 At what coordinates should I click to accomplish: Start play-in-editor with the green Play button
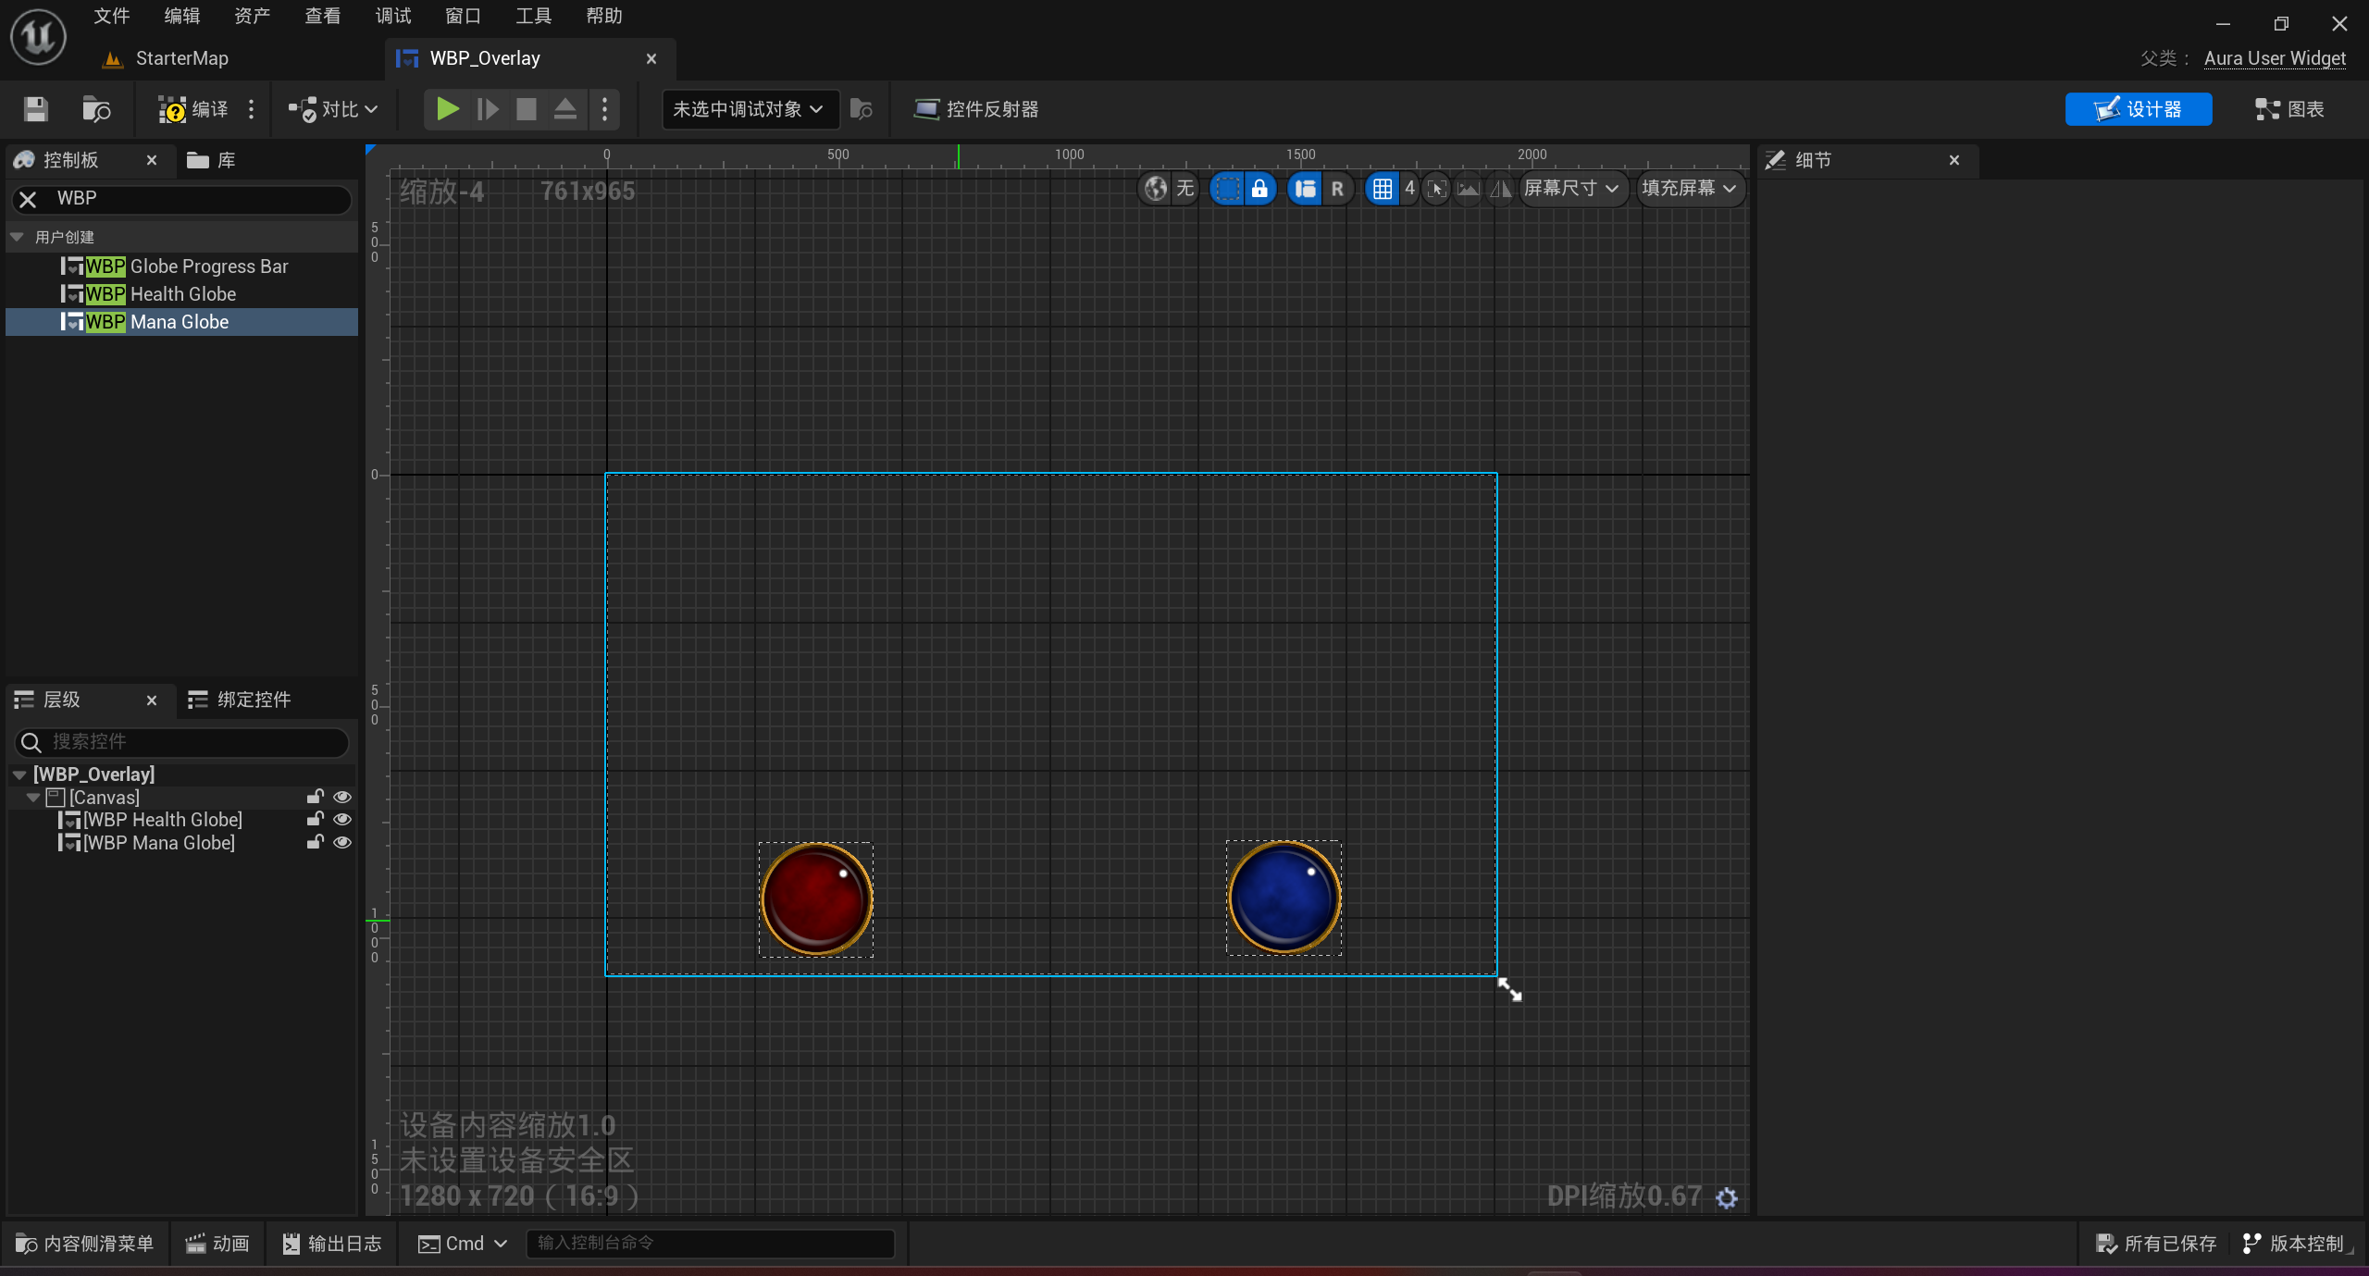point(448,109)
